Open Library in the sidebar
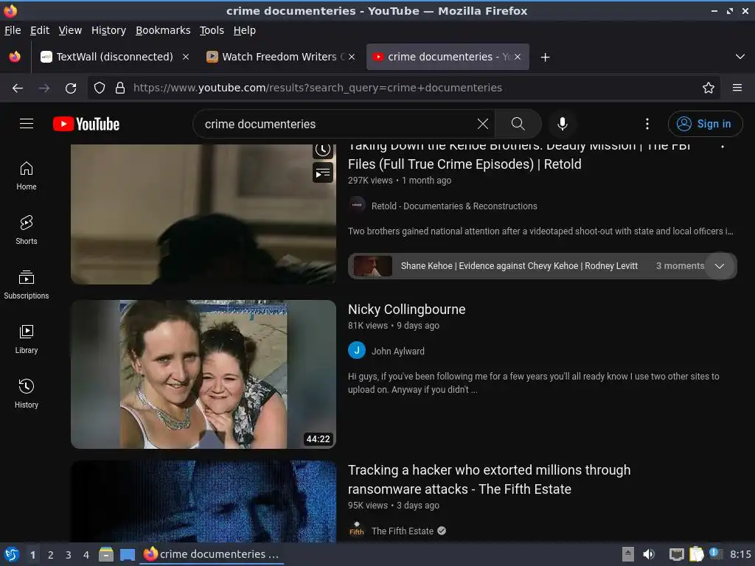Viewport: 755px width, 566px height. (27, 339)
